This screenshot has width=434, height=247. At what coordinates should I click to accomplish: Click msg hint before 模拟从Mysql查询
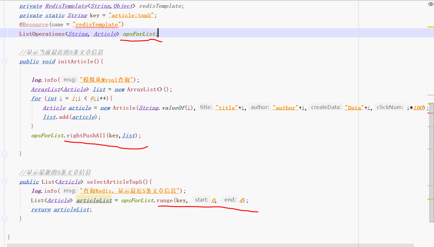click(70, 80)
